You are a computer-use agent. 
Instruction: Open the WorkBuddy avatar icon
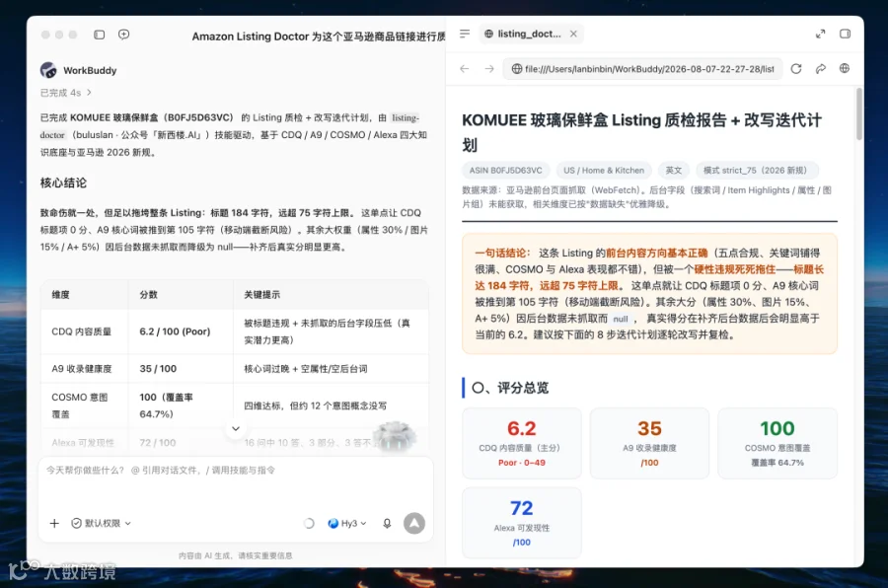pyautogui.click(x=48, y=70)
